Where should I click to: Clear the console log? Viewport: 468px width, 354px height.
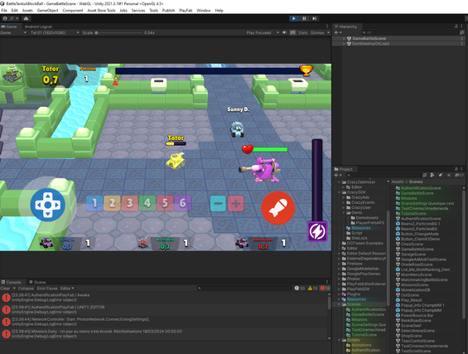(x=5, y=289)
